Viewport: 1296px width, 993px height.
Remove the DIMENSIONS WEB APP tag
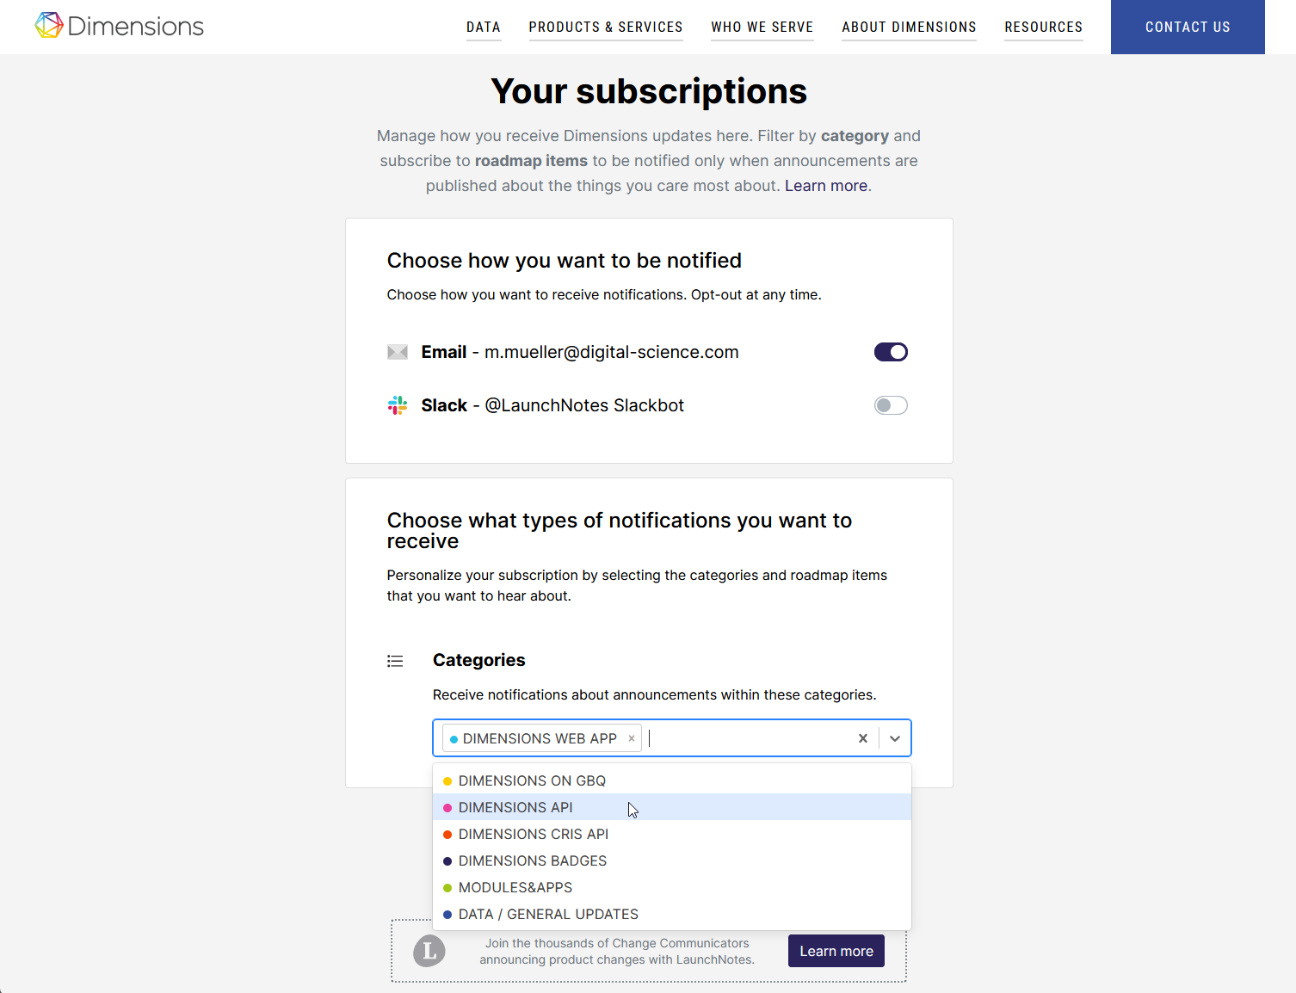coord(632,738)
